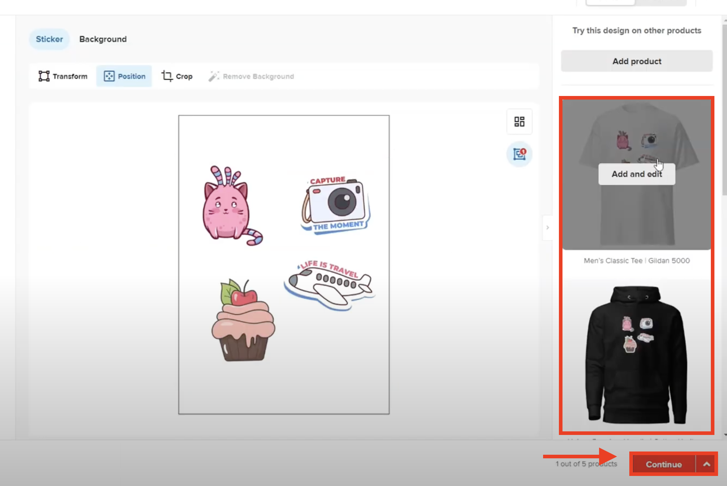Image resolution: width=727 pixels, height=486 pixels.
Task: Open the grid layout view icon
Action: [x=519, y=121]
